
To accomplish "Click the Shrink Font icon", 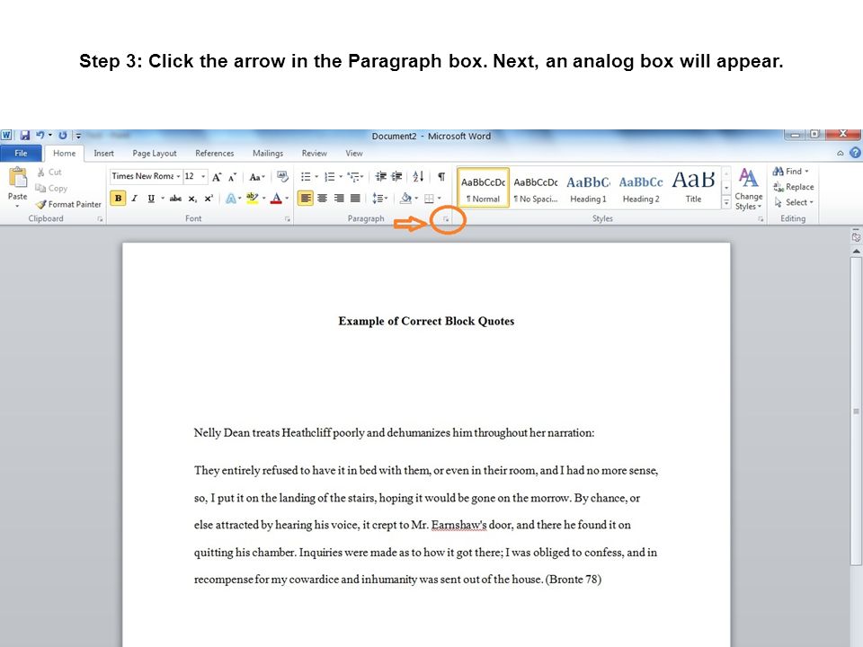I will pos(232,177).
